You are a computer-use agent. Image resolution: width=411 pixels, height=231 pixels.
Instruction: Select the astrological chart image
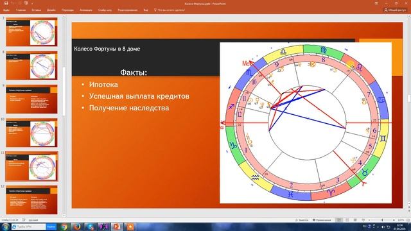[x=306, y=123]
